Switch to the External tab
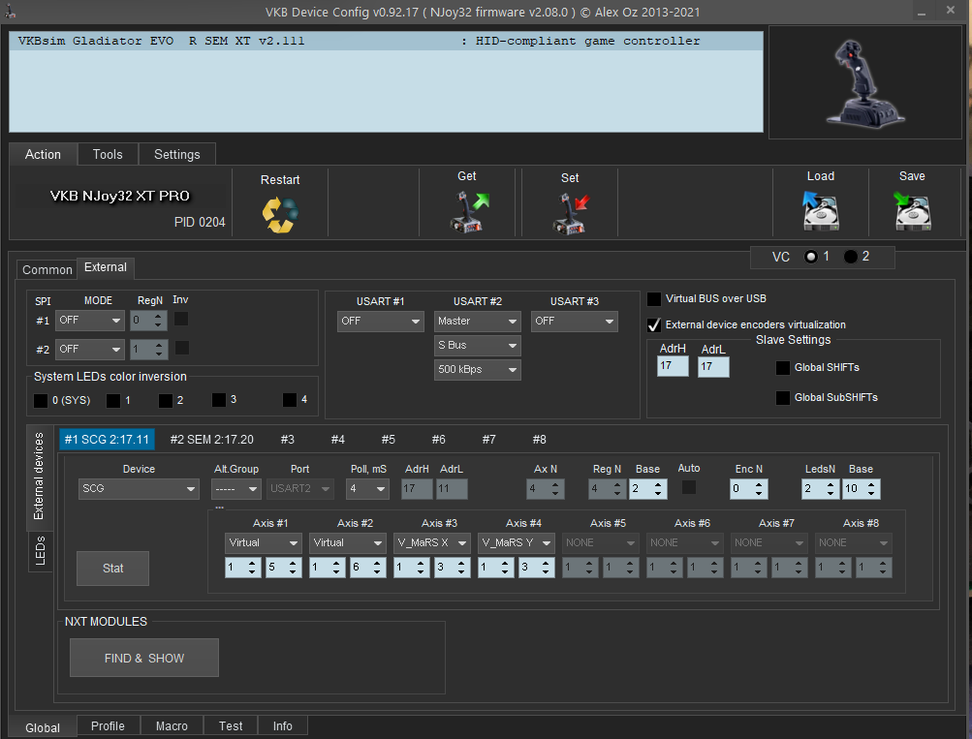 pos(106,267)
